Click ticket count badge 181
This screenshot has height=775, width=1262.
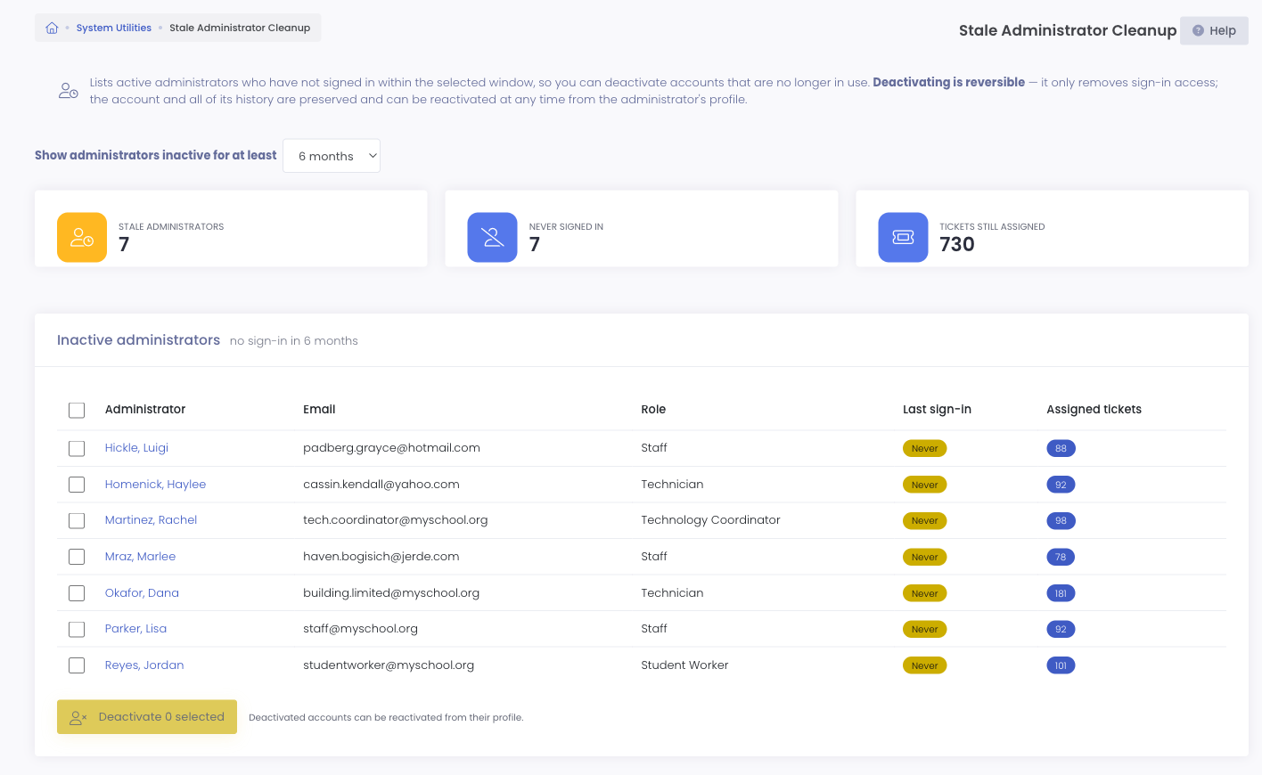coord(1061,593)
